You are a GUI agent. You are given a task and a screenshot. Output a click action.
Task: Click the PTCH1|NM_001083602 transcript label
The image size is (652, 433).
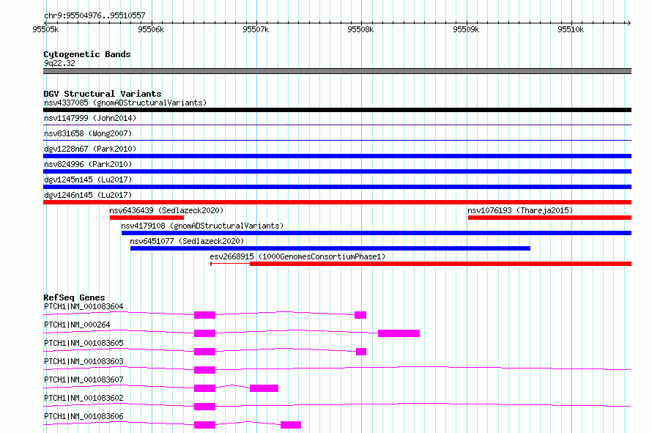pyautogui.click(x=84, y=398)
